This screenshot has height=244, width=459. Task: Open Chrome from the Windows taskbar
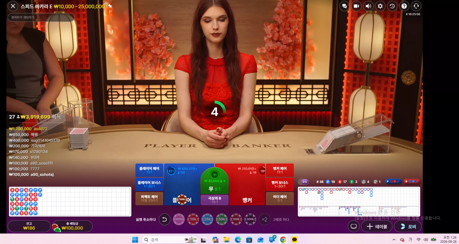coord(283,240)
